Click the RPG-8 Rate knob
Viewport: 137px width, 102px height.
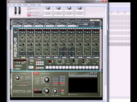pos(47,91)
